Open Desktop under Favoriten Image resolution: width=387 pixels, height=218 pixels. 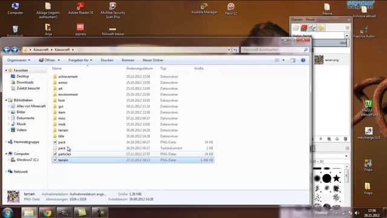pos(23,76)
